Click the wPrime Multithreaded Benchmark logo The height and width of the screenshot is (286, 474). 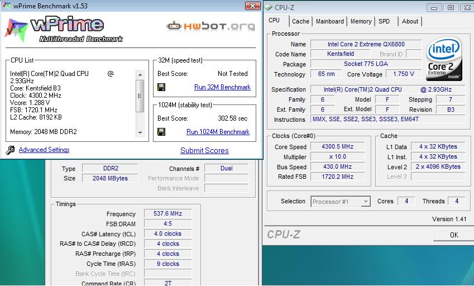pos(64,30)
